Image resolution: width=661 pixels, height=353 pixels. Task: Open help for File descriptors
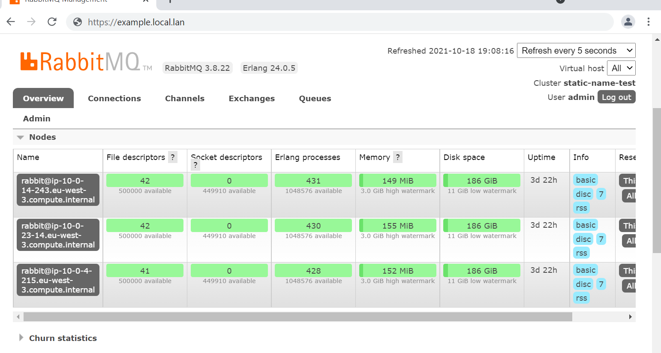173,157
